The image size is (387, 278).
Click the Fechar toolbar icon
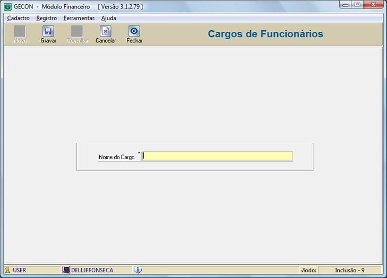(x=134, y=31)
